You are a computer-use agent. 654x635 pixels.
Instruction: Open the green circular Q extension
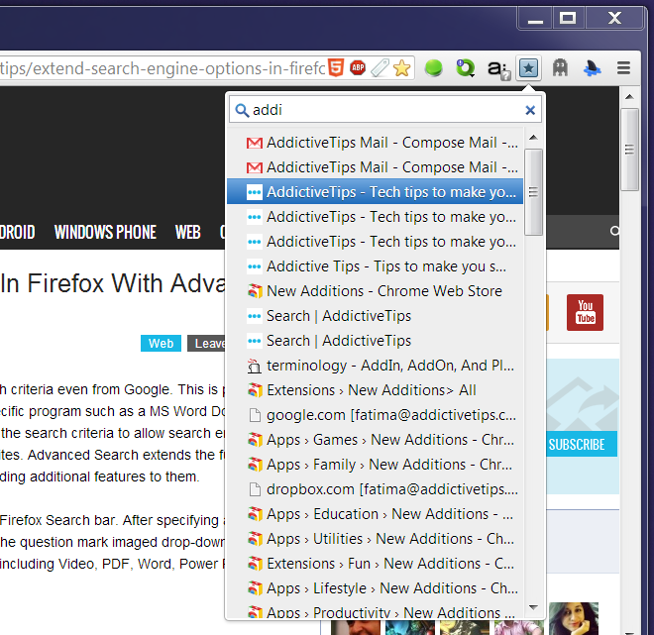[x=465, y=68]
